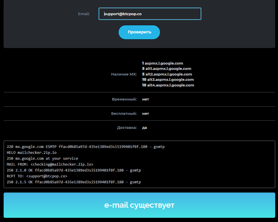Click MX record '5 alt1.aspmx.l.google.com'

pos(167,69)
